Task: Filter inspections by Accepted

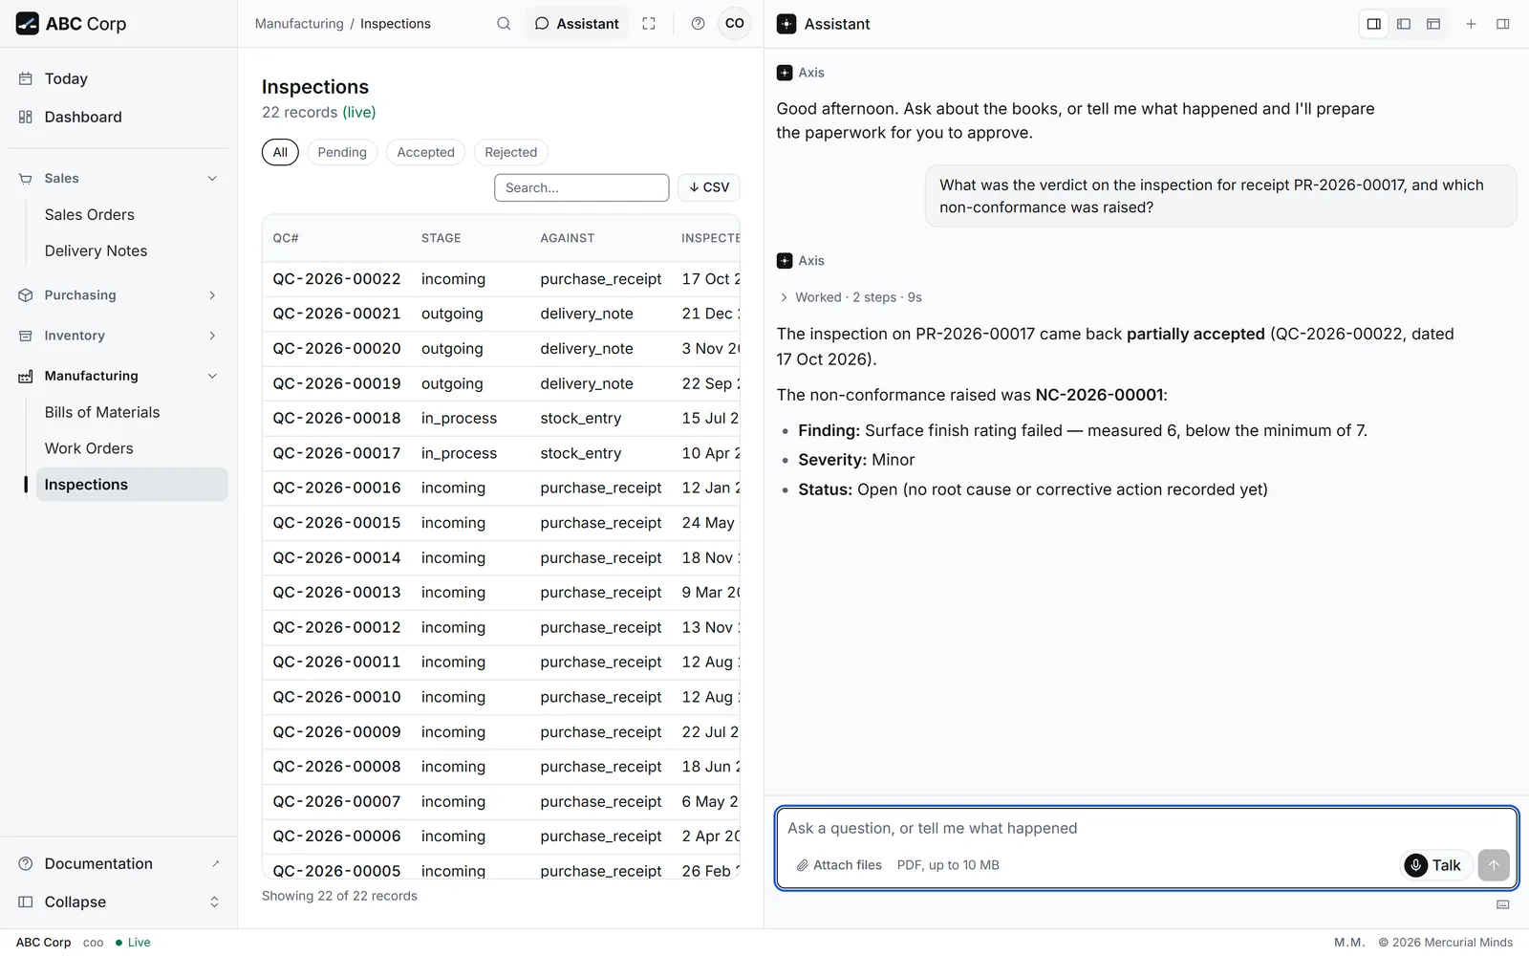Action: 425,152
